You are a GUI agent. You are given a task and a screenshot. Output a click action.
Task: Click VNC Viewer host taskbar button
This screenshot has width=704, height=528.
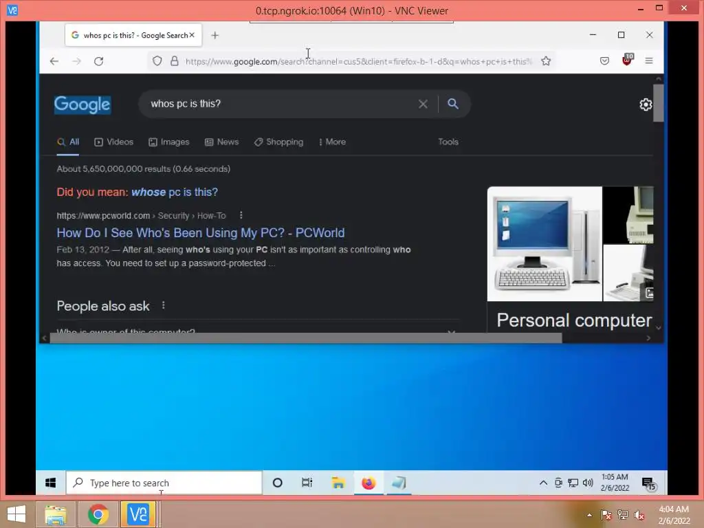[x=139, y=514]
